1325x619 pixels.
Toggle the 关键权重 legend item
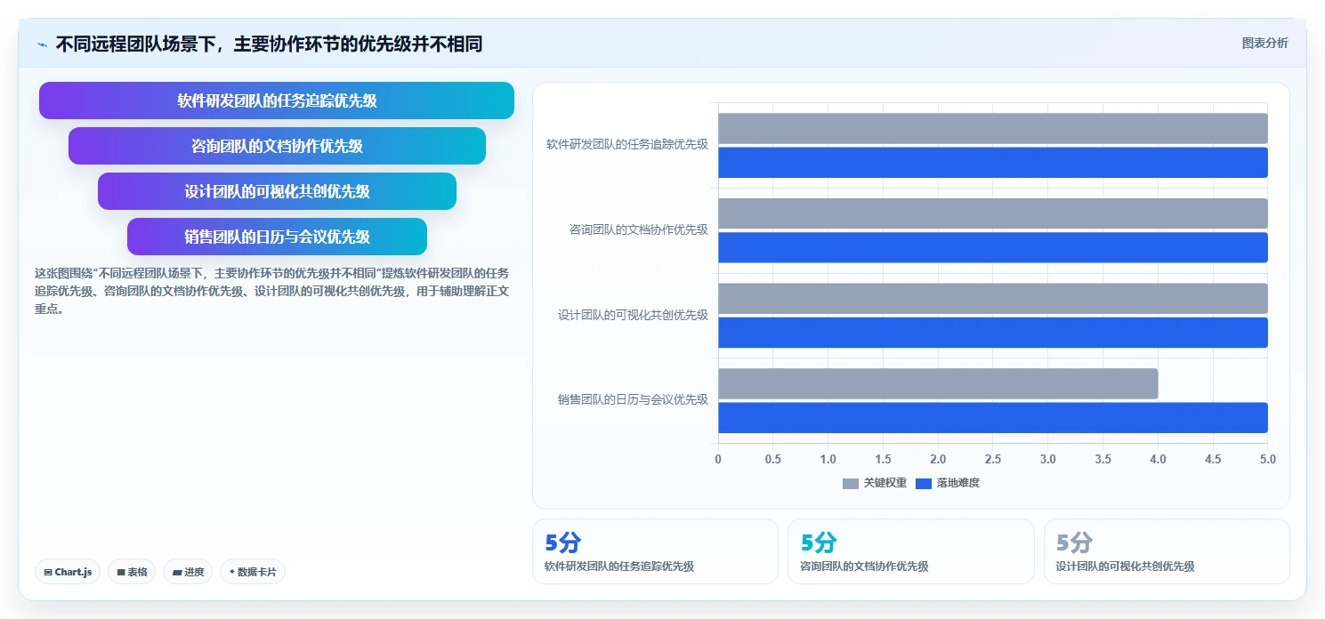point(875,483)
